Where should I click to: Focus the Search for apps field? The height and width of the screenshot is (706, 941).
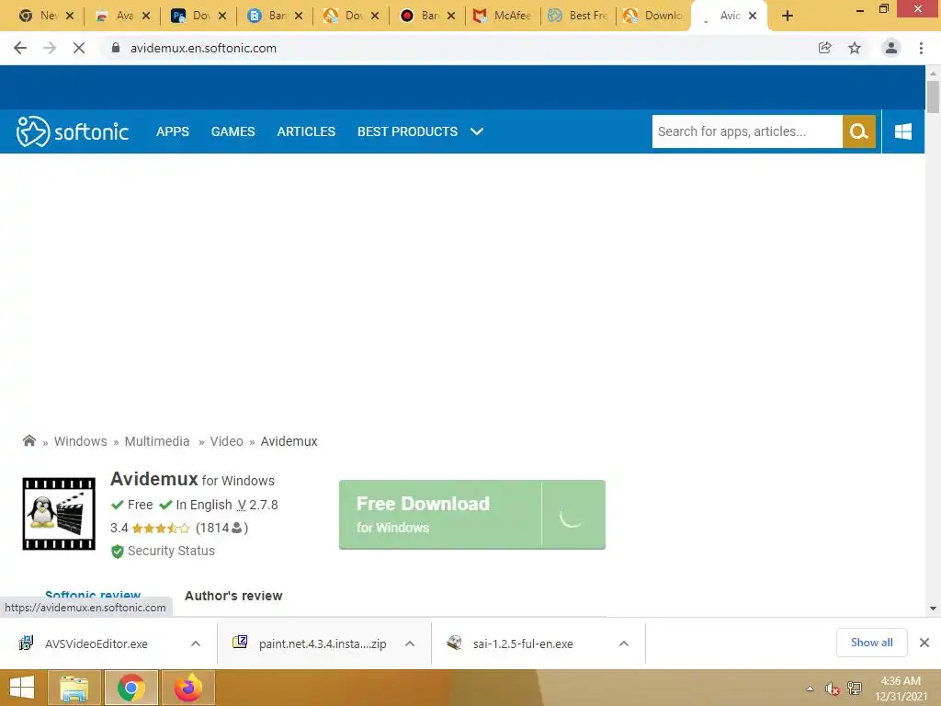pos(747,131)
